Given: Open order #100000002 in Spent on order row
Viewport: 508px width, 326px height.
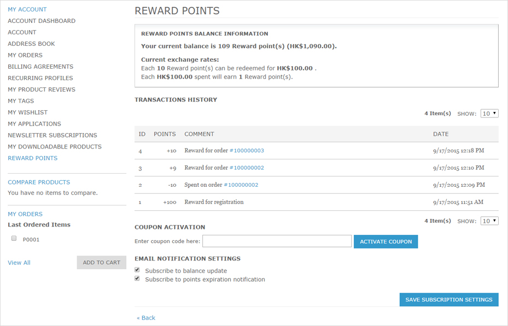Looking at the screenshot, I should pos(241,185).
